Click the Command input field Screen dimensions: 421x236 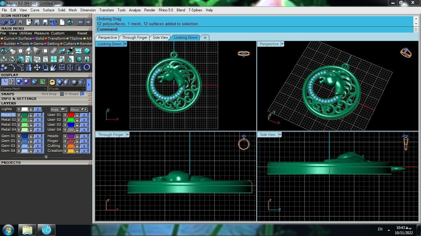(x=255, y=29)
